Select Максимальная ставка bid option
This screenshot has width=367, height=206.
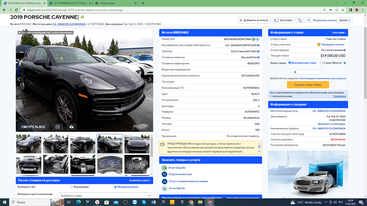289,63
